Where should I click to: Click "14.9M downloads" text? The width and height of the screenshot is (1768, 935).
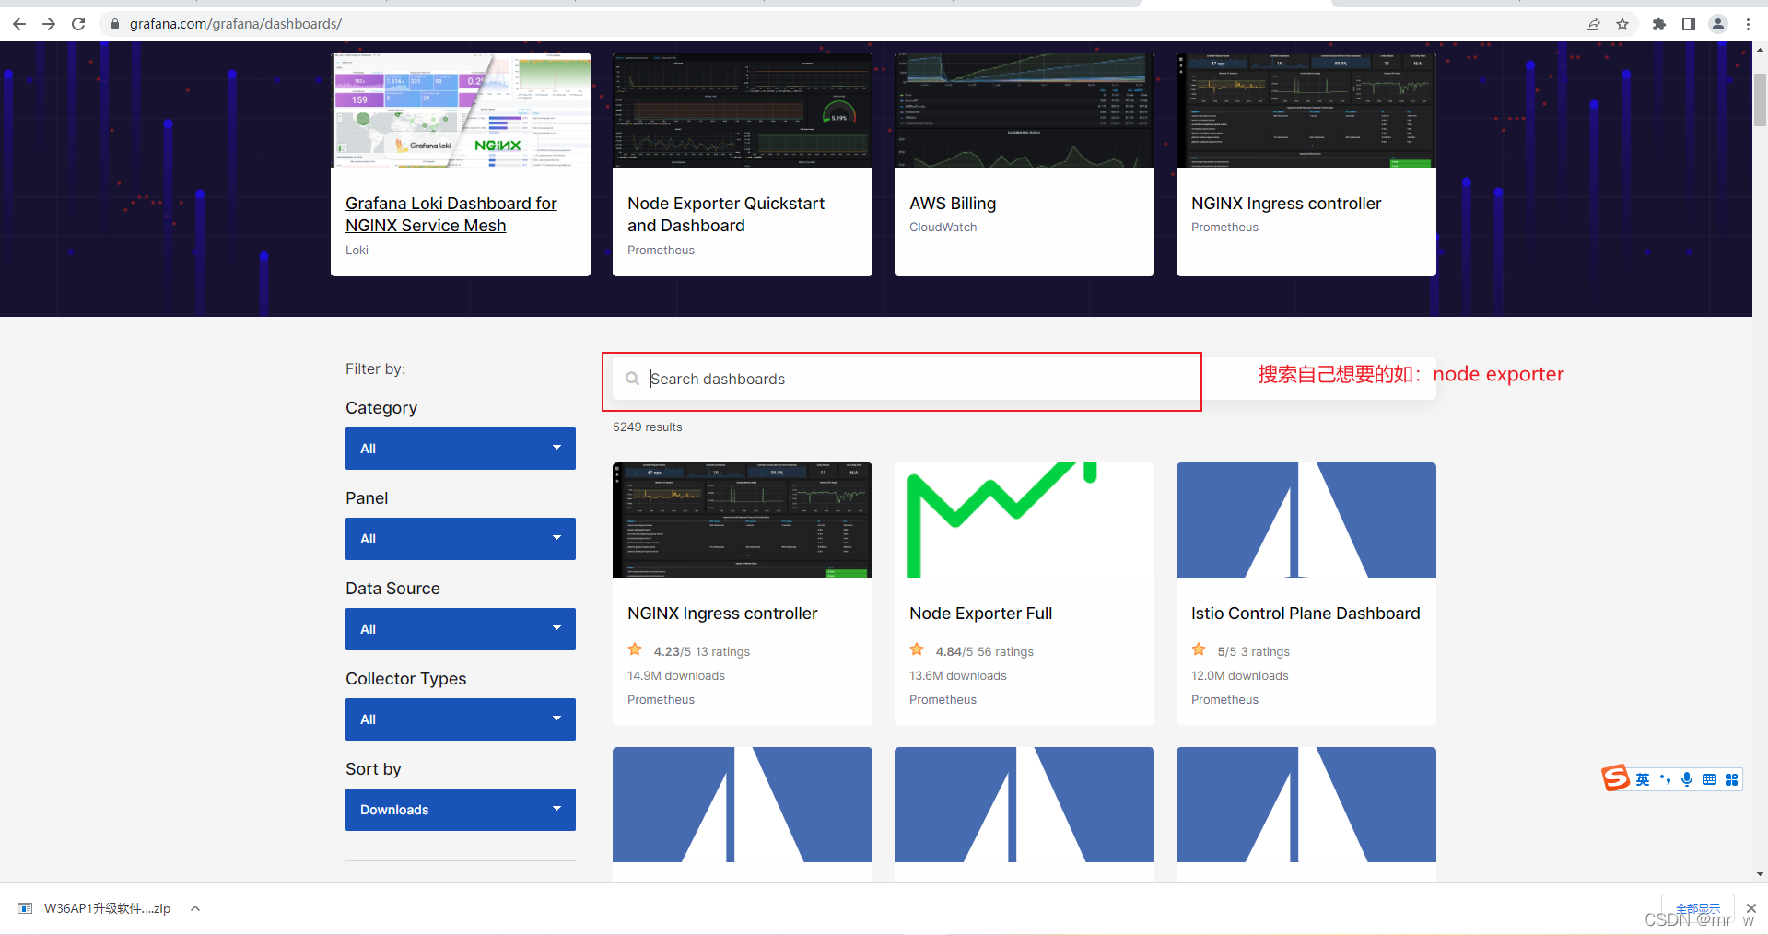click(x=676, y=675)
